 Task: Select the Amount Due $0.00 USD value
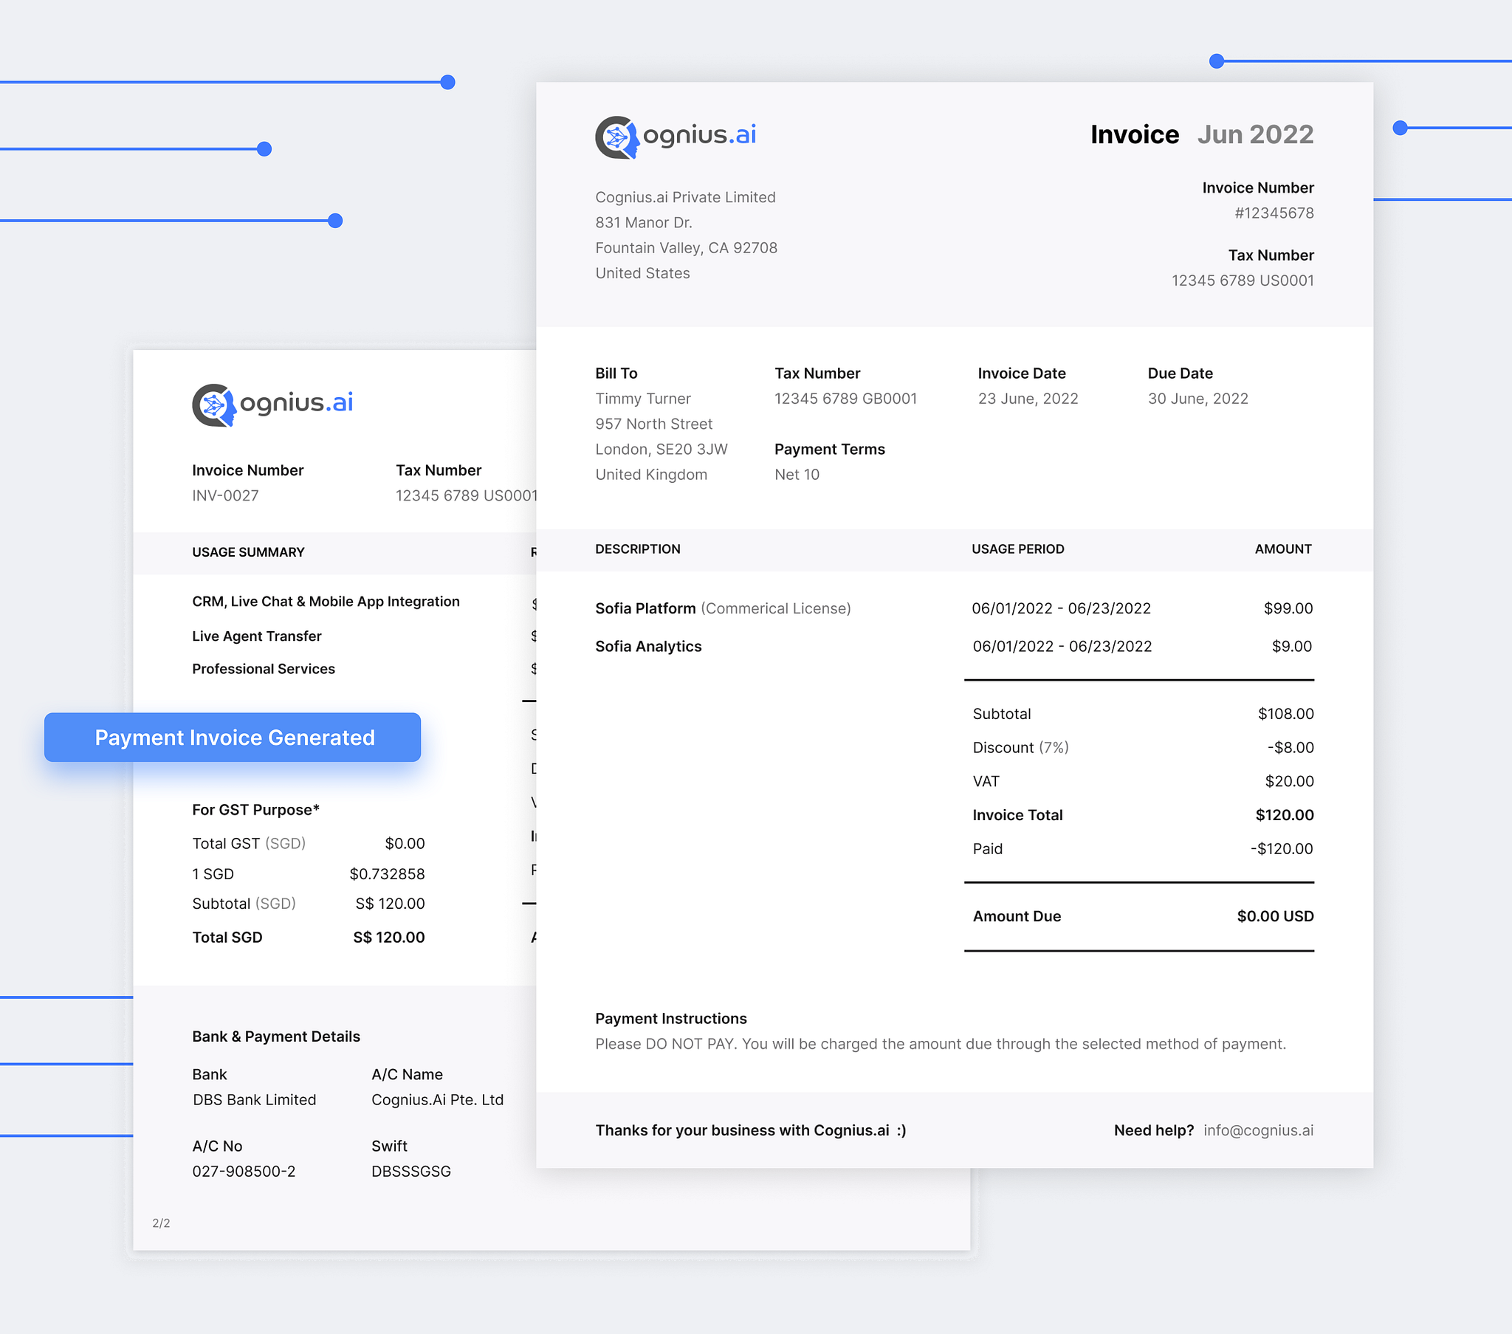click(1274, 916)
